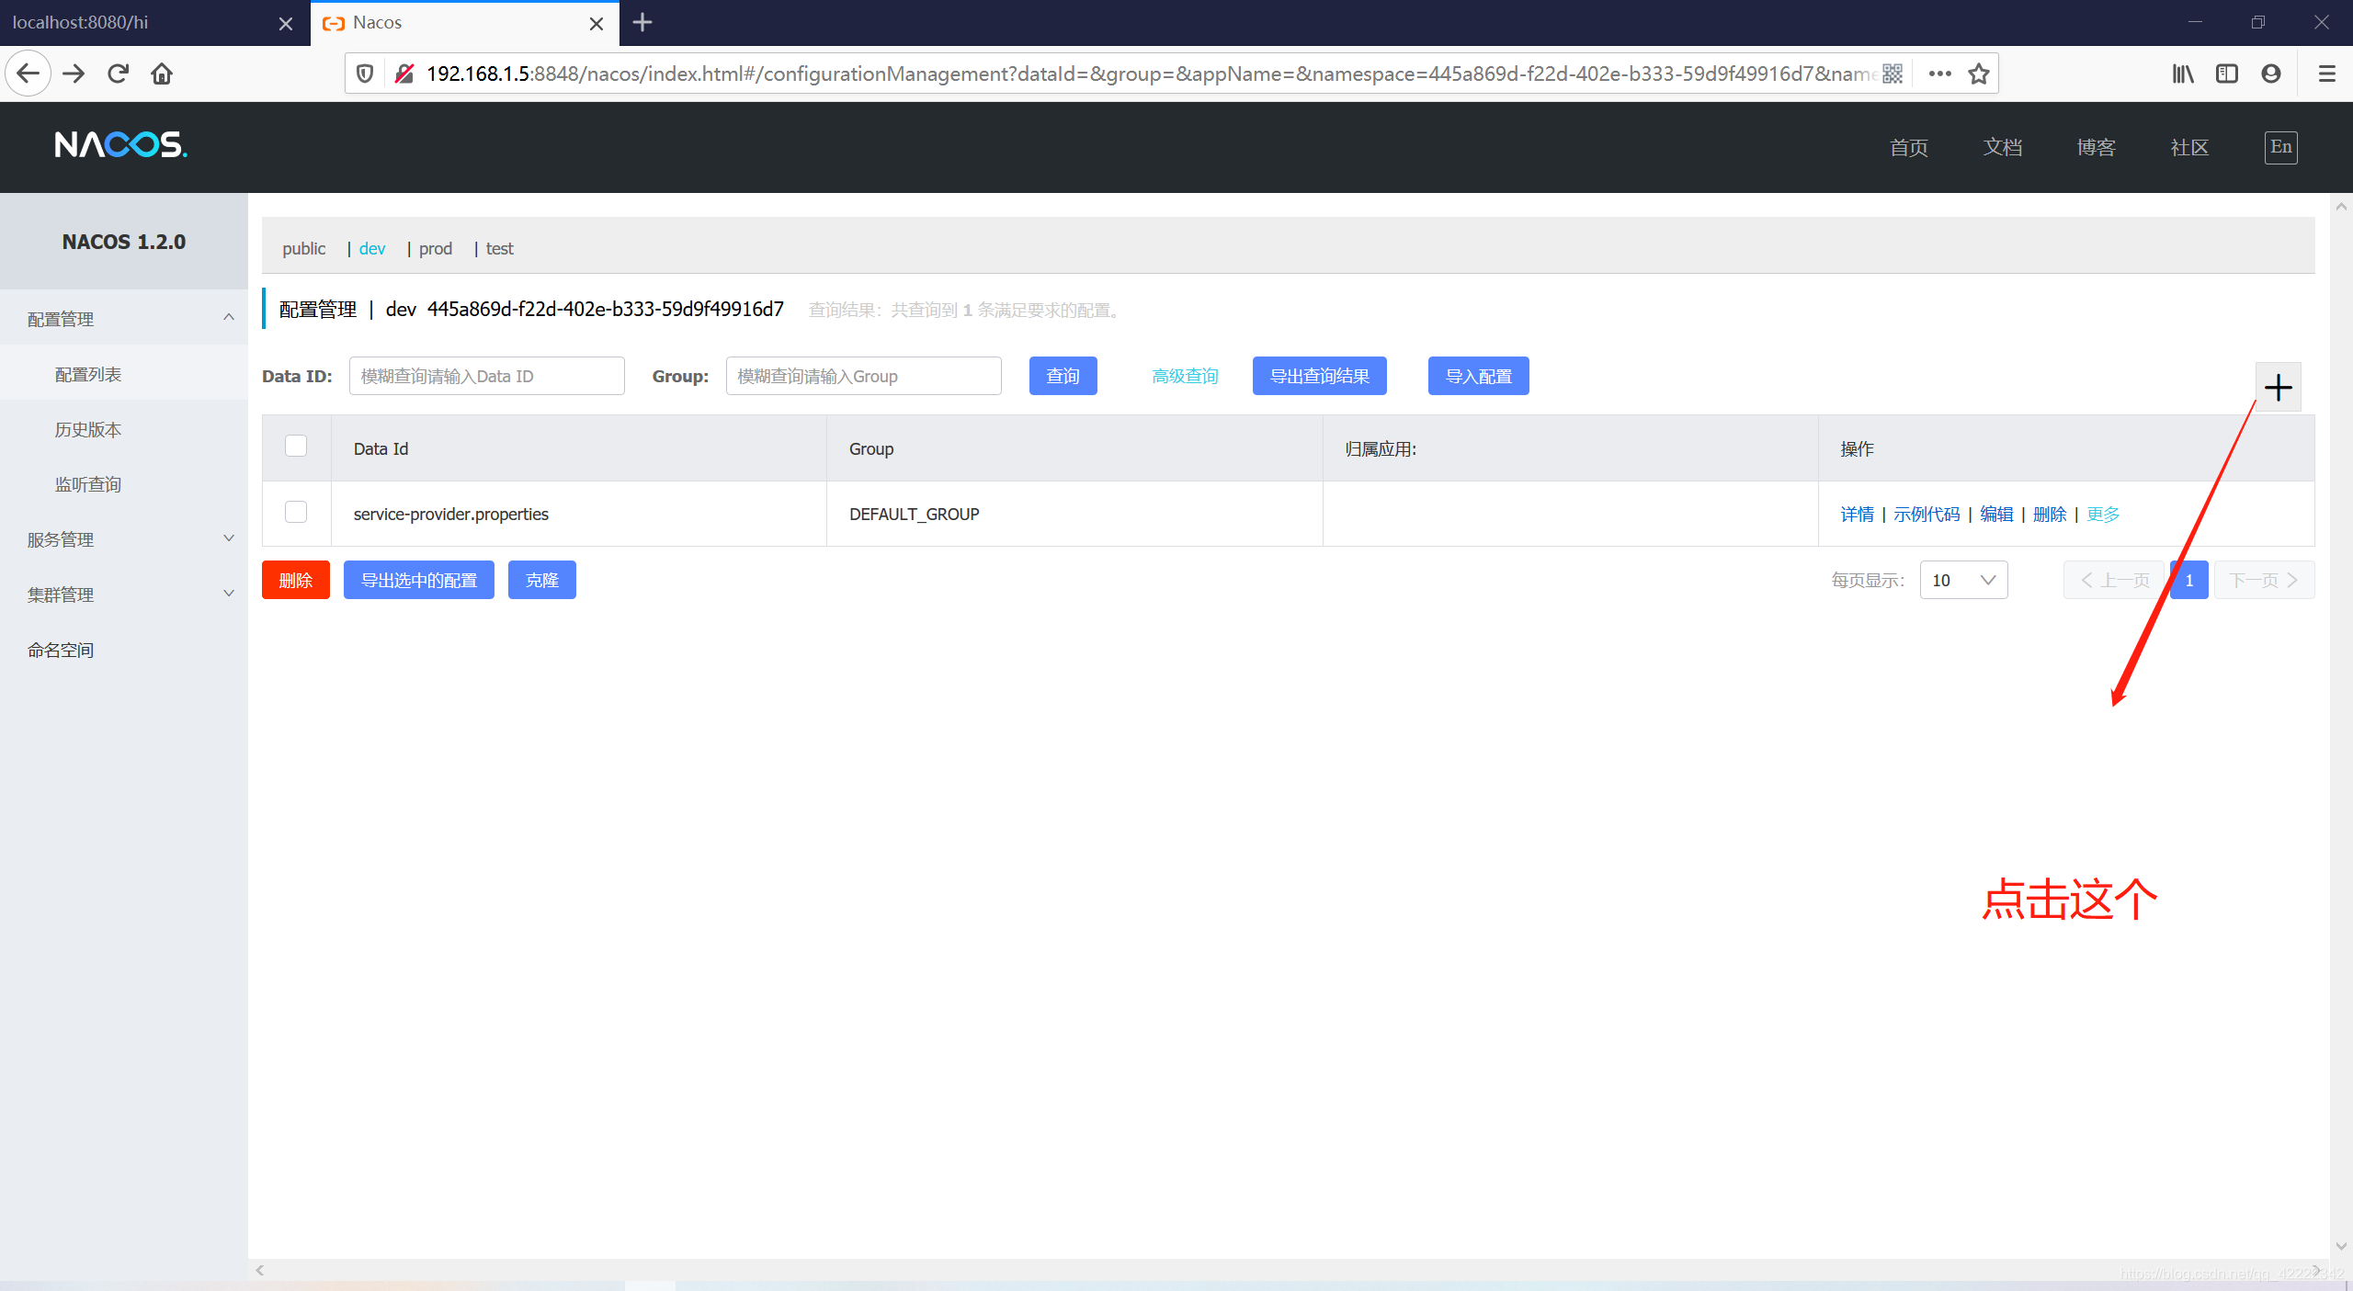The image size is (2353, 1291).
Task: Open page actions three-dot menu
Action: 1939,74
